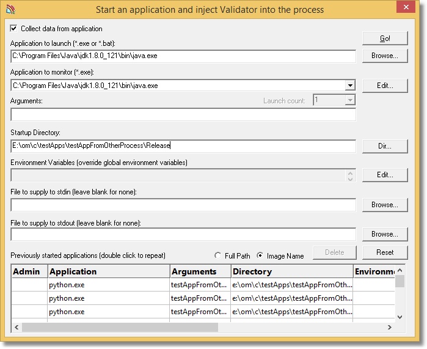Click the Environment column header
The image size is (427, 349).
[374, 271]
